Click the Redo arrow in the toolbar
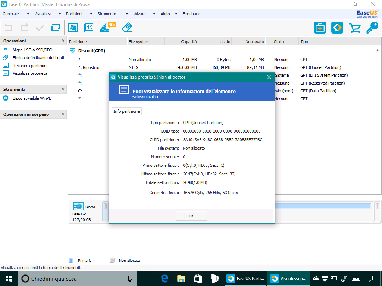 tap(24, 28)
